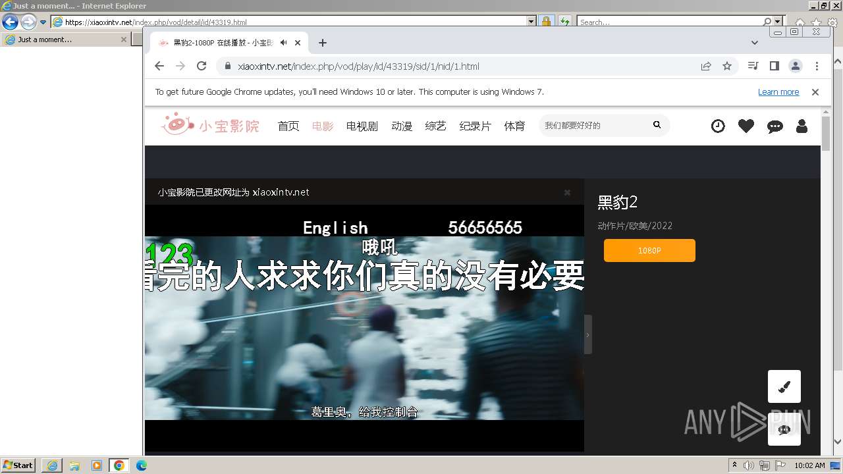Open the 电视剧 TV series section
This screenshot has height=474, width=843.
click(362, 126)
